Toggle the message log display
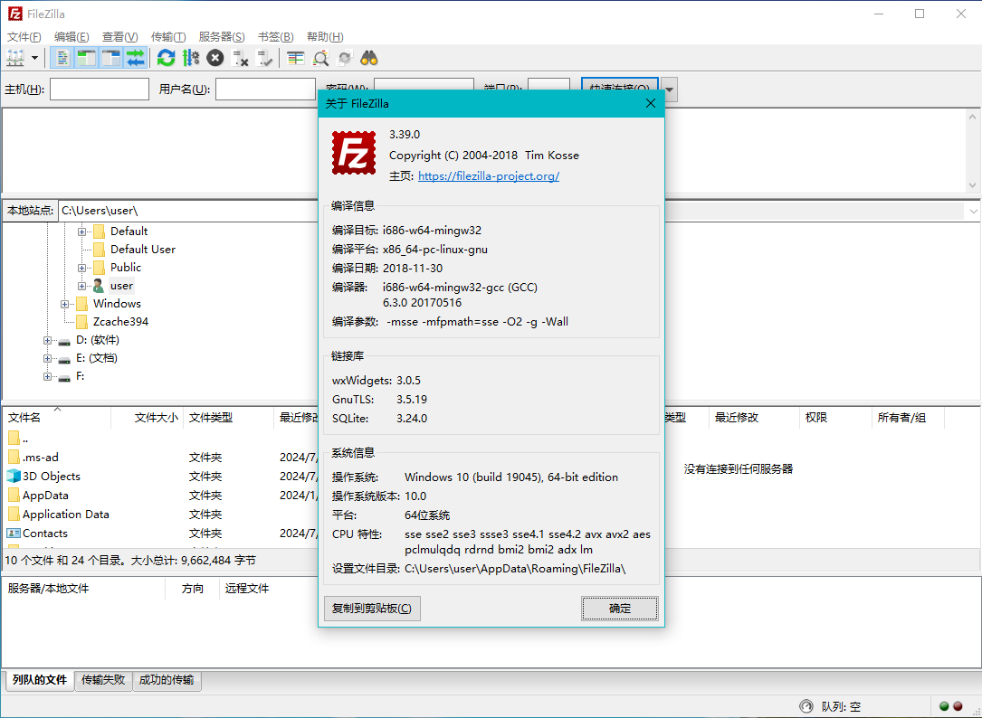 [x=62, y=58]
